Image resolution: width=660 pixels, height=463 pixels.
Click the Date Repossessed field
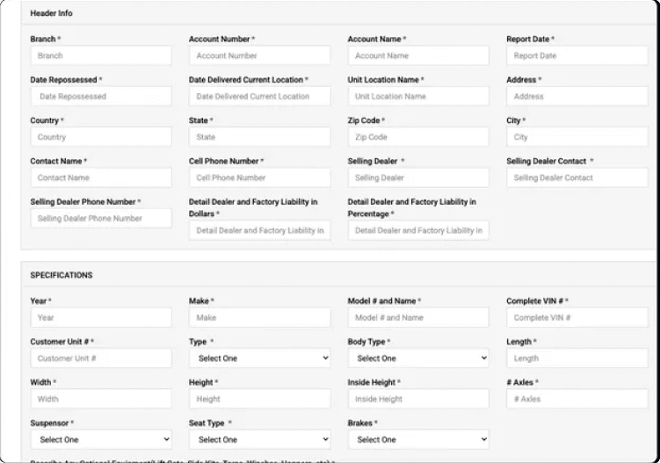(x=101, y=96)
